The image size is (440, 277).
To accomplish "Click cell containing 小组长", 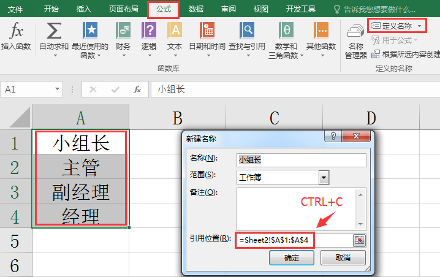I will click(x=80, y=142).
